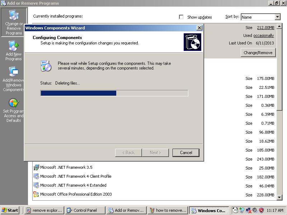287x215 pixels.
Task: Click the 11:17 AM clock
Action: click(275, 210)
